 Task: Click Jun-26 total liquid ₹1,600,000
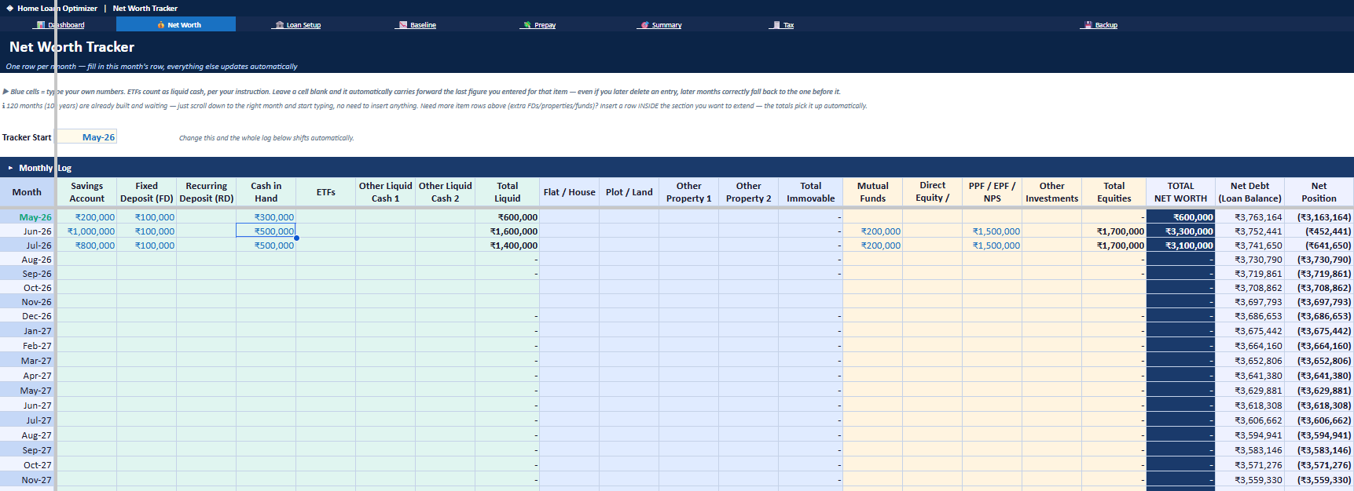point(507,231)
